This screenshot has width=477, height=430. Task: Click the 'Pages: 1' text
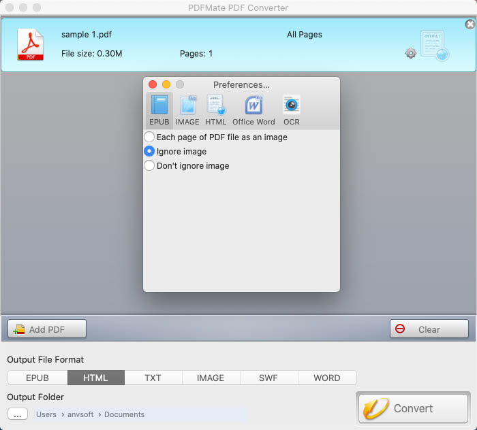click(x=196, y=54)
